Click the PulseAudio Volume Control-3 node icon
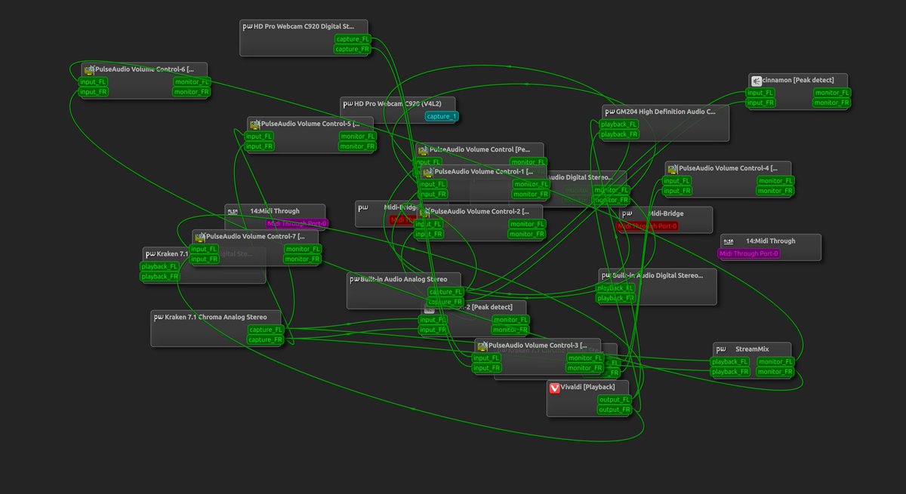The width and height of the screenshot is (906, 494). (482, 345)
